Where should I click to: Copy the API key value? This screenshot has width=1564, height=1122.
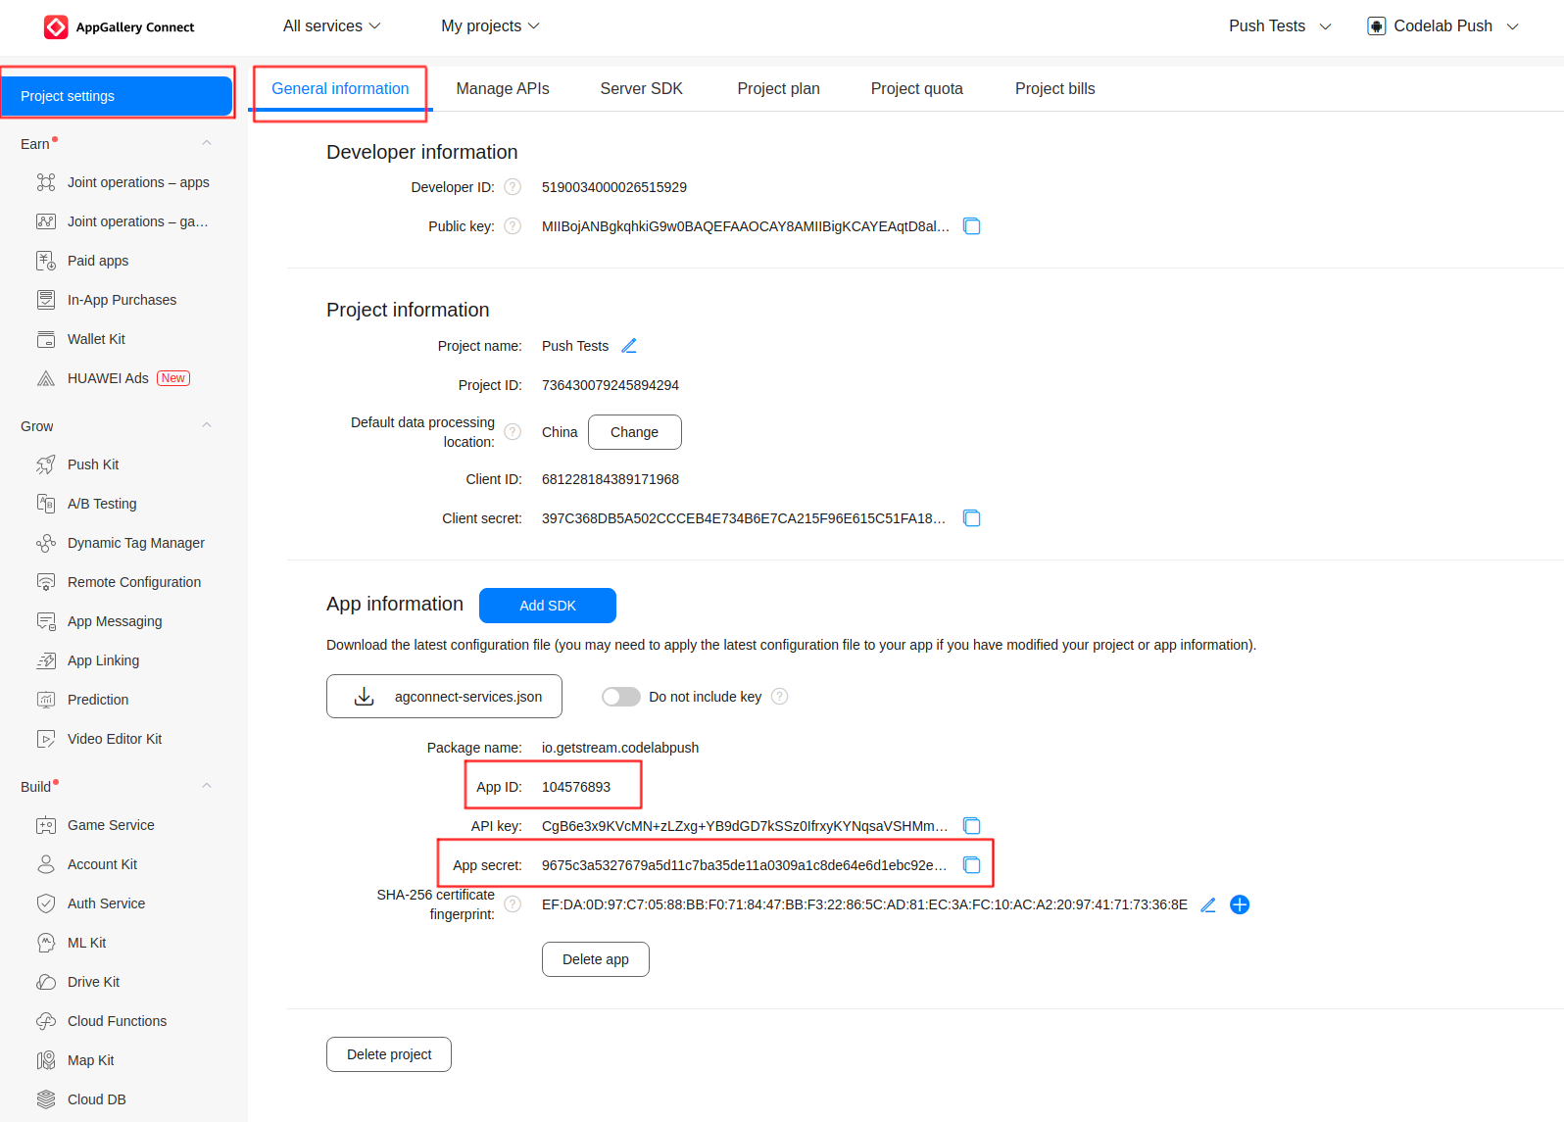point(971,826)
